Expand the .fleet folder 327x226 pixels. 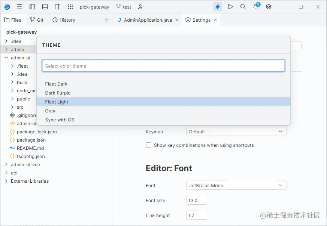[x=12, y=66]
